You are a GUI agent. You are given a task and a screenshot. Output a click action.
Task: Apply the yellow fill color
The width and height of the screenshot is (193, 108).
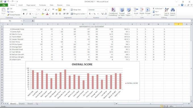tap(43, 14)
